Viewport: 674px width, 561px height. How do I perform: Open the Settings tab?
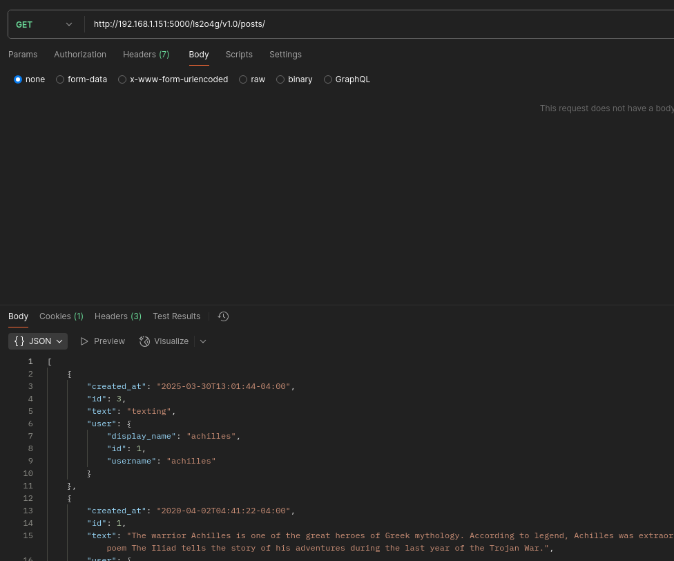(x=285, y=55)
